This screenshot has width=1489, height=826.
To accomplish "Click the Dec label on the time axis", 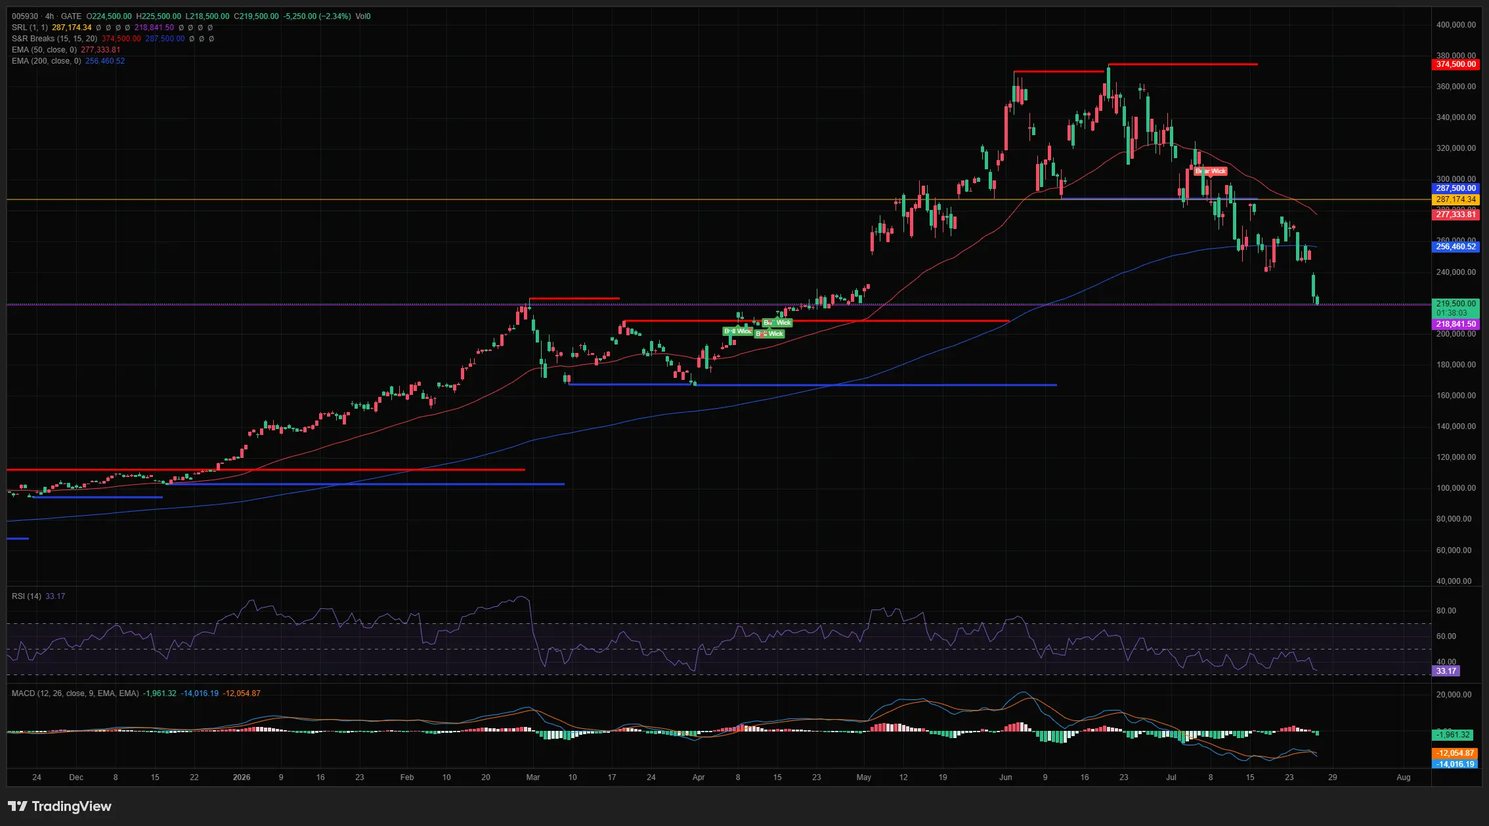I will pyautogui.click(x=76, y=777).
